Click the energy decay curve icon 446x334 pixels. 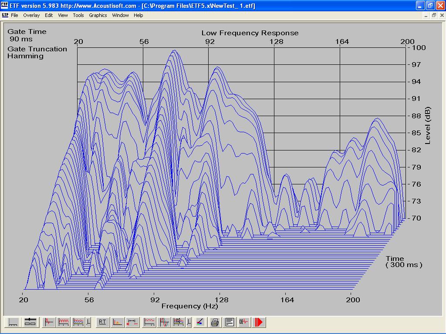(117, 322)
